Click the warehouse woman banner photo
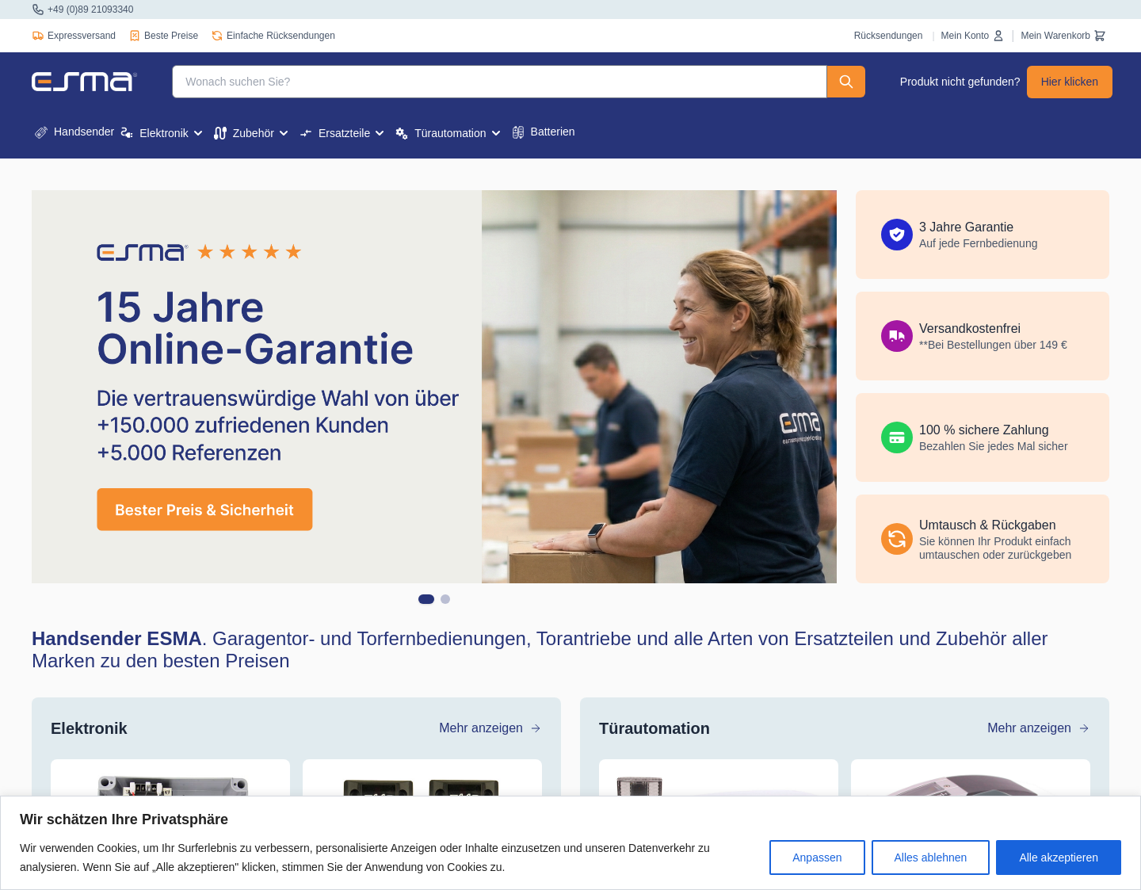The width and height of the screenshot is (1141, 890). pyautogui.click(x=659, y=387)
